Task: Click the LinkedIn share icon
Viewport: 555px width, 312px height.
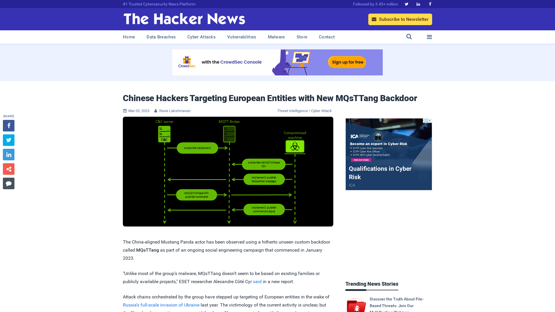Action: coord(9,154)
